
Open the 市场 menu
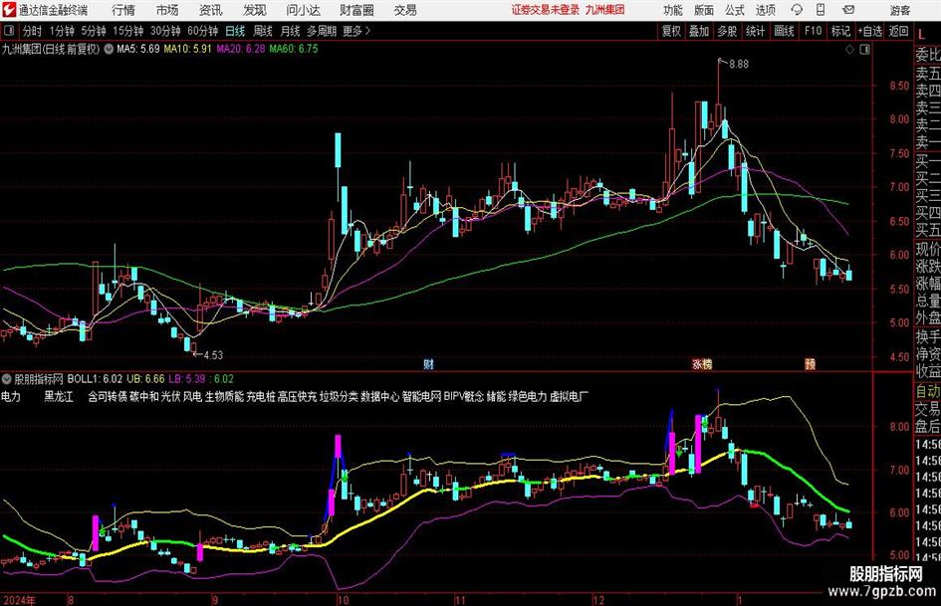[167, 10]
